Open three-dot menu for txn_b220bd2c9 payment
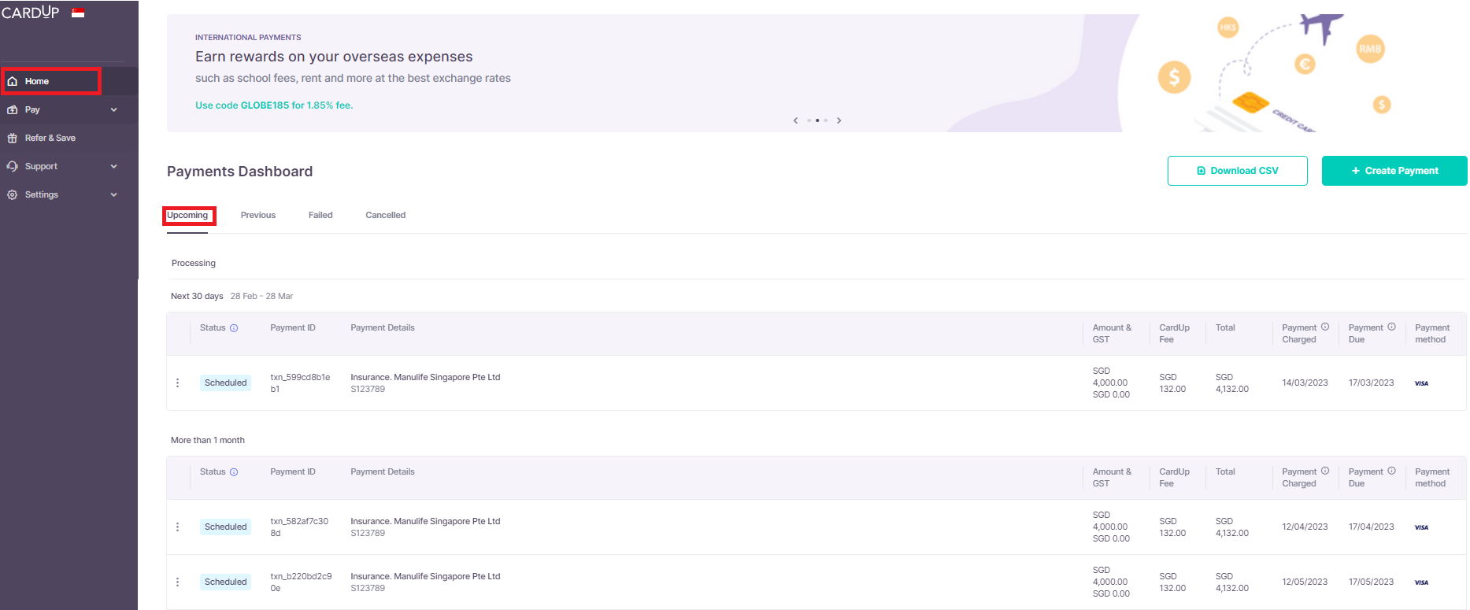This screenshot has width=1470, height=610. [177, 582]
